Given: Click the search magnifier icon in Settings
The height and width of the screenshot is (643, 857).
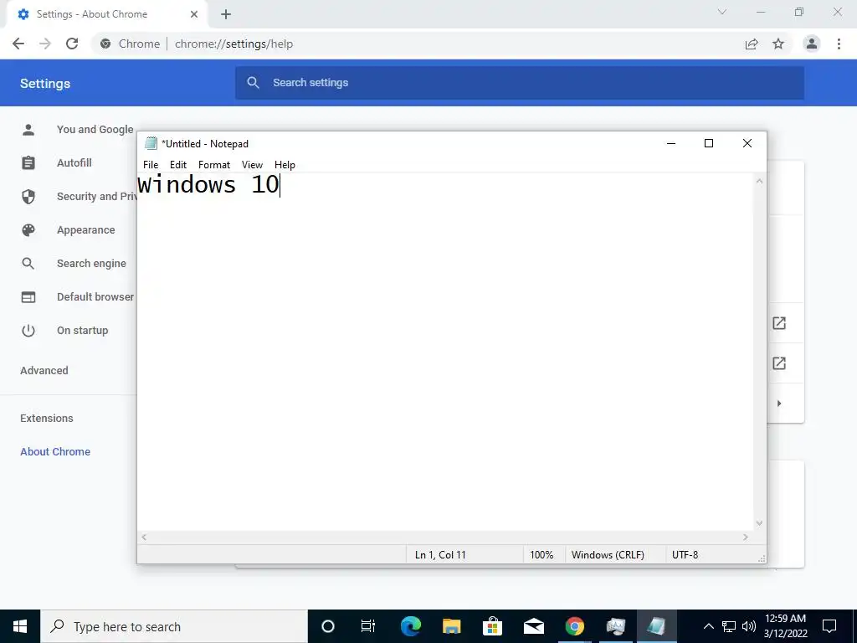Looking at the screenshot, I should tap(253, 83).
